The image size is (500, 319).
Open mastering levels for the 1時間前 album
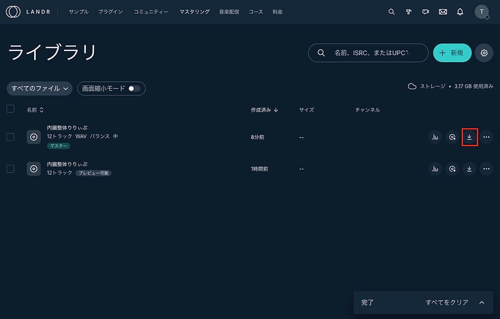pyautogui.click(x=435, y=169)
